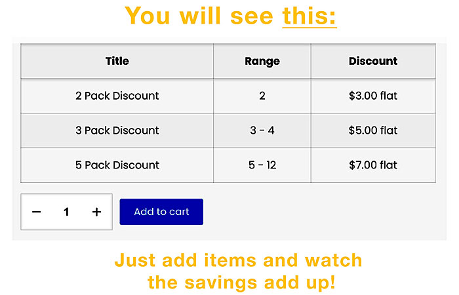Viewport: 459px width, 295px height.
Task: Click the 5 - 12 range cell
Action: 262,165
